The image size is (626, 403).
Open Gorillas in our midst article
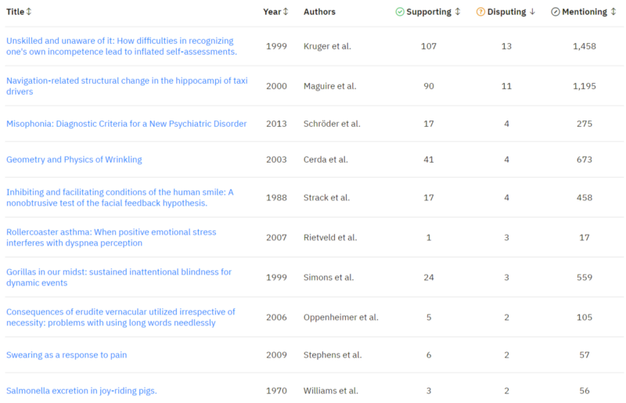pyautogui.click(x=119, y=277)
